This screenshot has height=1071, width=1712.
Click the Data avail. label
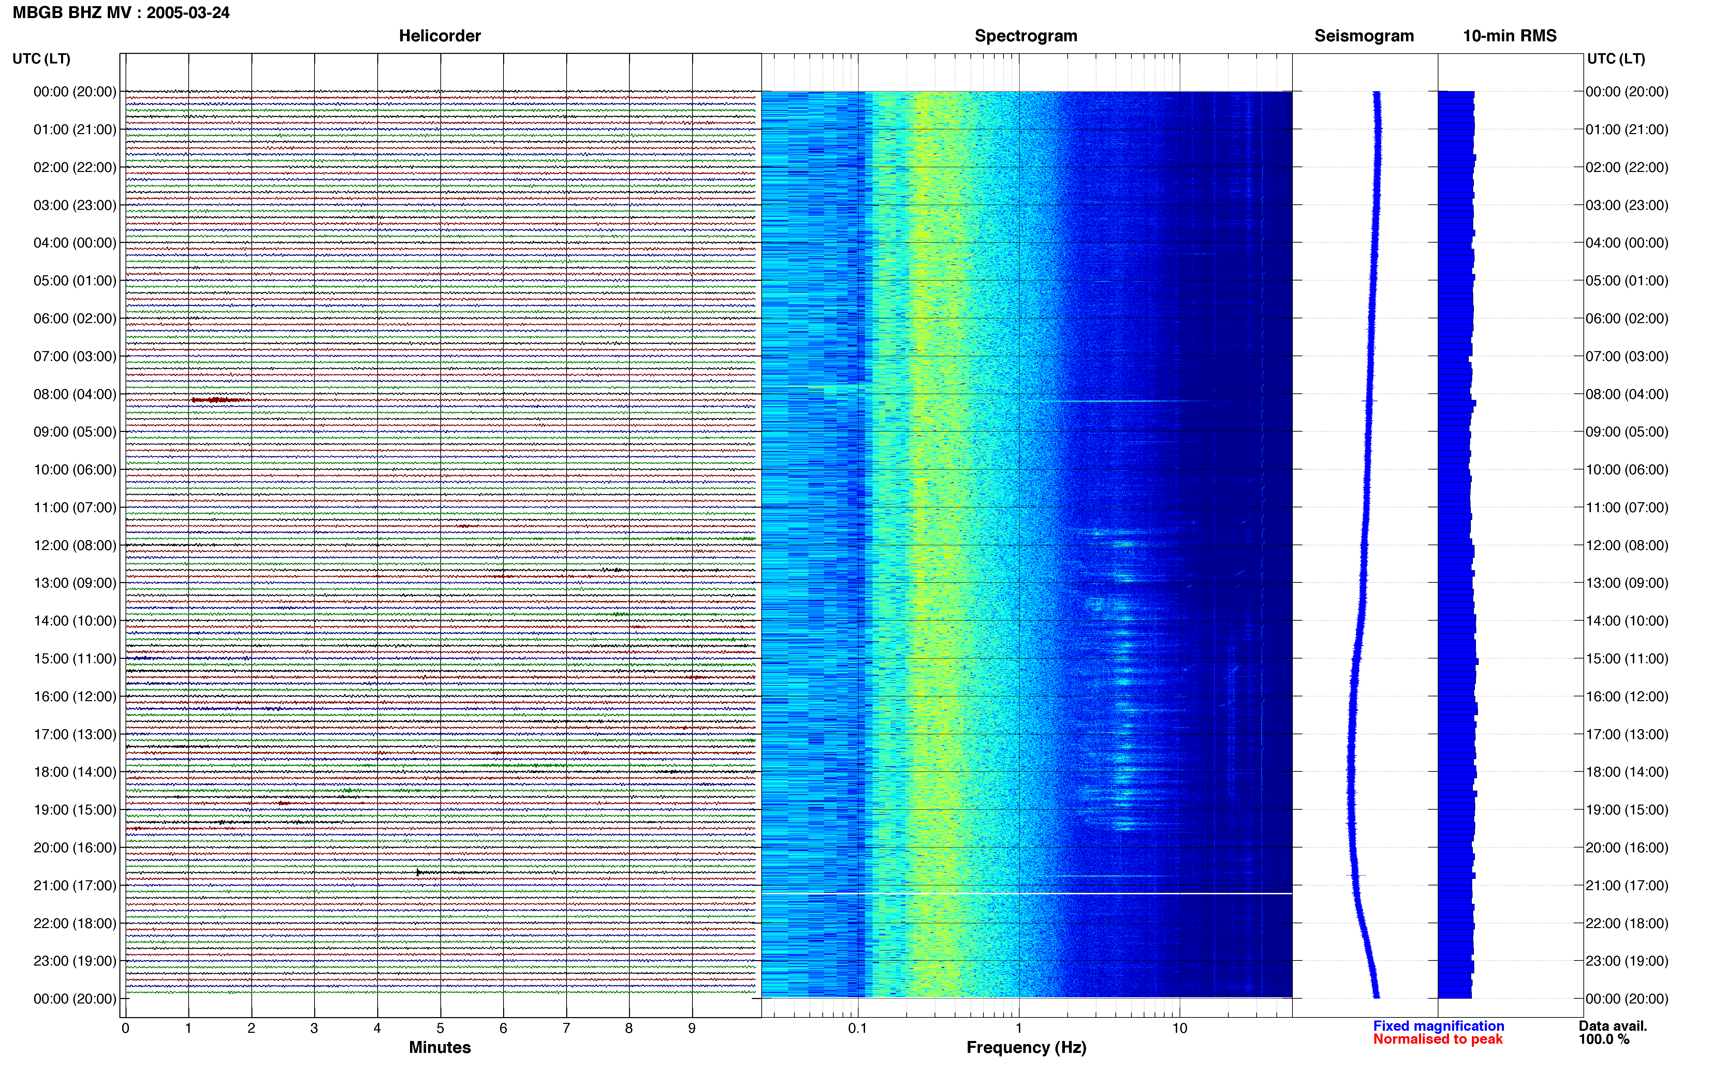(x=1613, y=1026)
